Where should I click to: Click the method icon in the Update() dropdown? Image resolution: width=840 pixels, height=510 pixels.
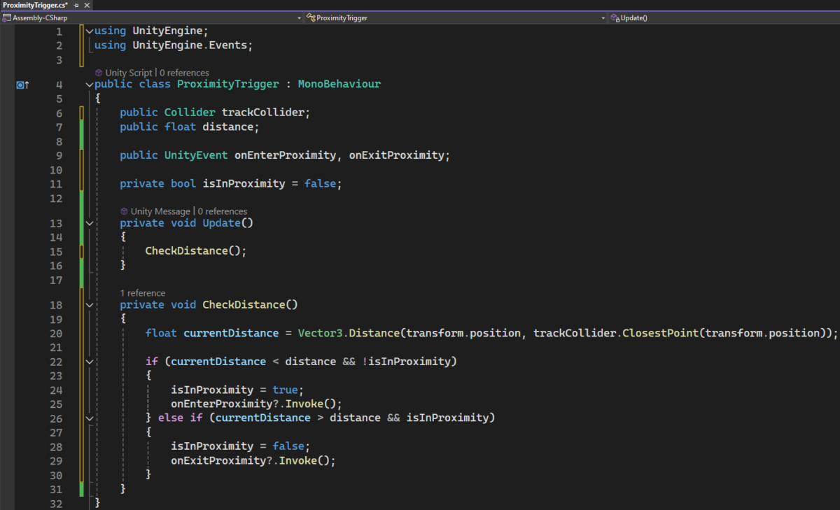pyautogui.click(x=615, y=17)
